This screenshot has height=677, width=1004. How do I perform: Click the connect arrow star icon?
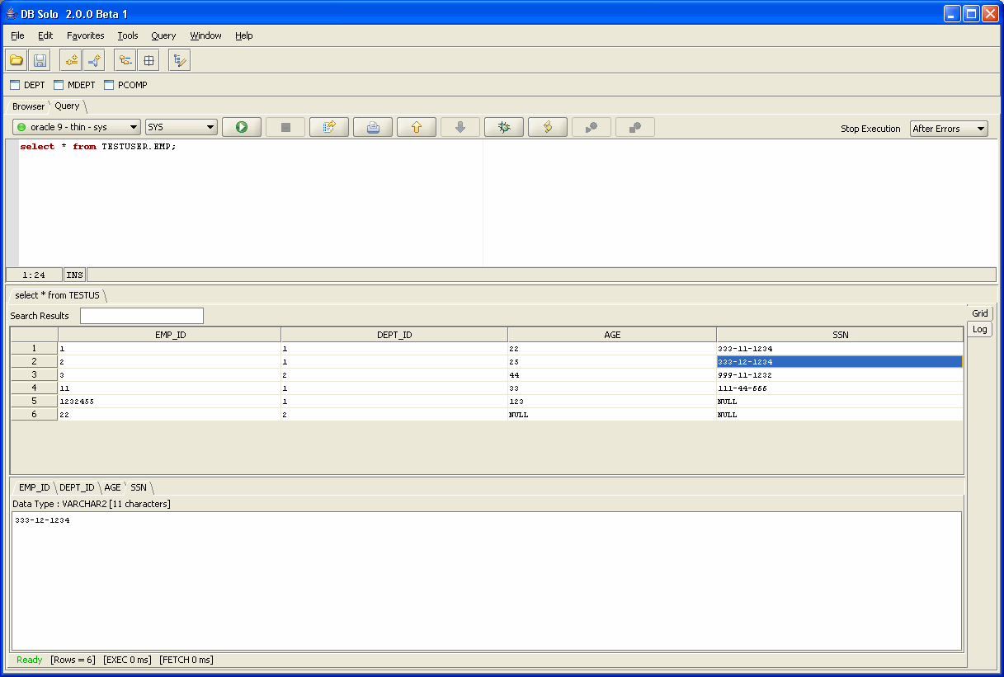point(94,60)
